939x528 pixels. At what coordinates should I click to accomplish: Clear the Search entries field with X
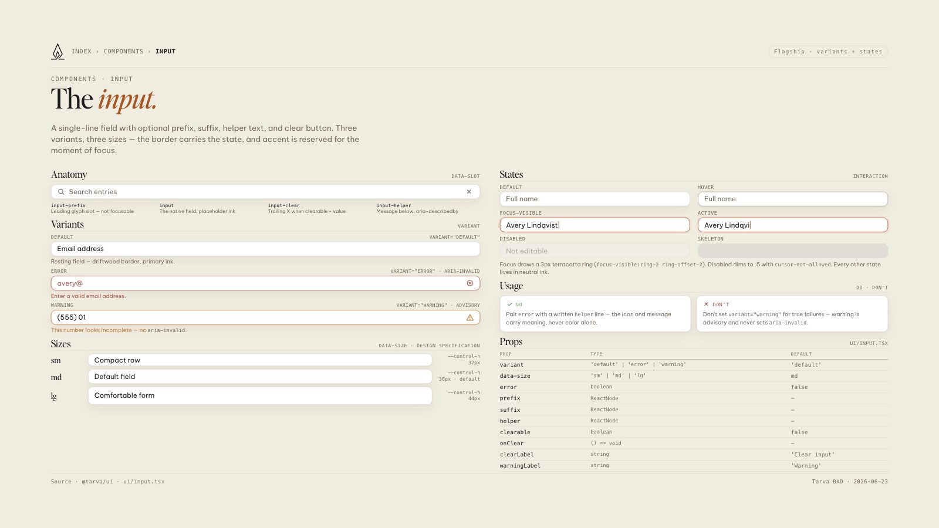(469, 192)
